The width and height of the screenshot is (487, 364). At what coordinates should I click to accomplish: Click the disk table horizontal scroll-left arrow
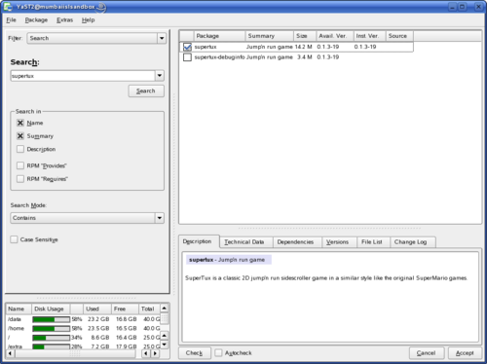click(x=10, y=353)
